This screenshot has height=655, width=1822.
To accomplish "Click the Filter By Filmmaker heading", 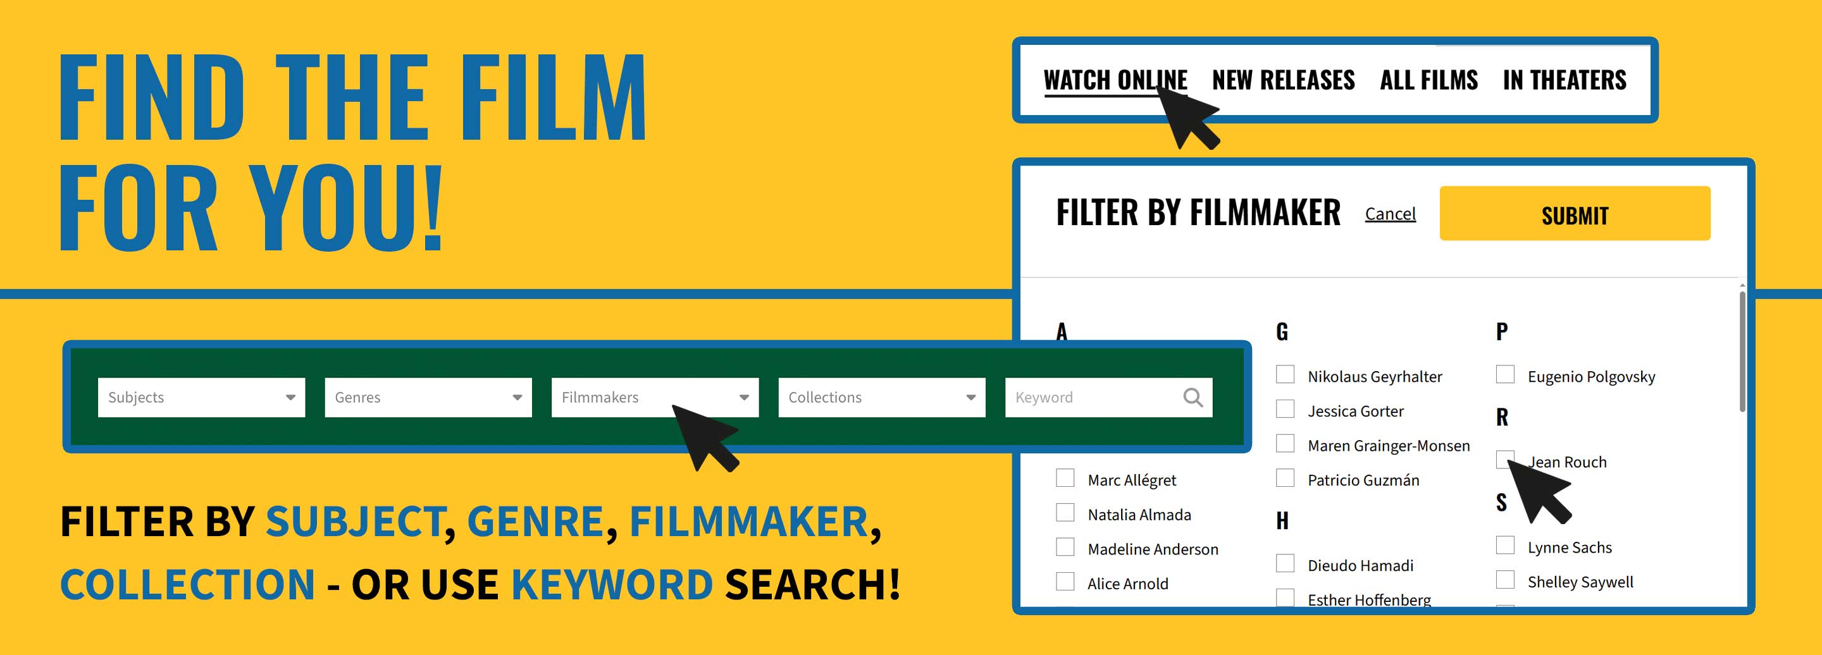I will point(1198,212).
